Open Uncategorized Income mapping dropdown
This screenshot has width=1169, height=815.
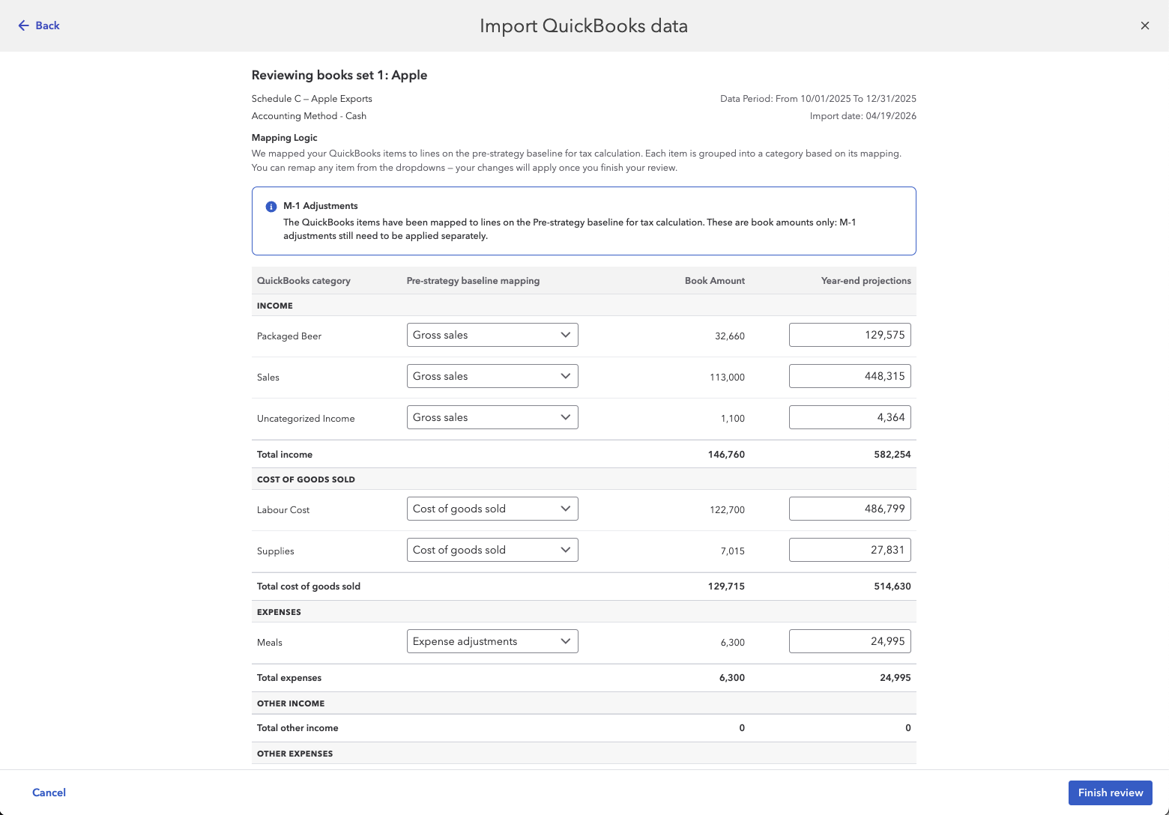pos(492,417)
